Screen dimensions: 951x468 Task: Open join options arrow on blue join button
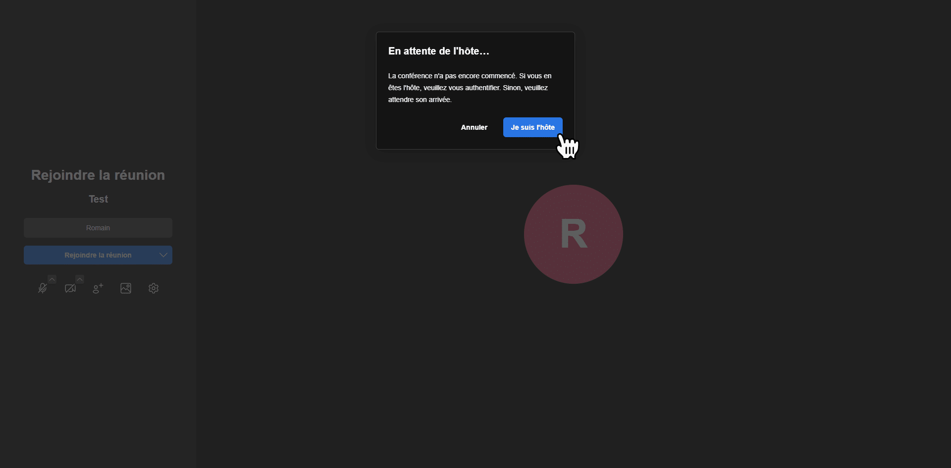163,255
